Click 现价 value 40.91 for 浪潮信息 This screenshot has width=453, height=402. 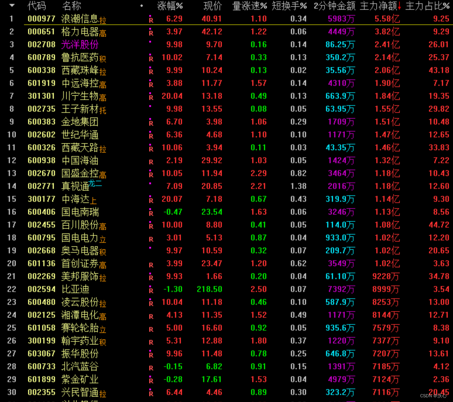(x=212, y=19)
